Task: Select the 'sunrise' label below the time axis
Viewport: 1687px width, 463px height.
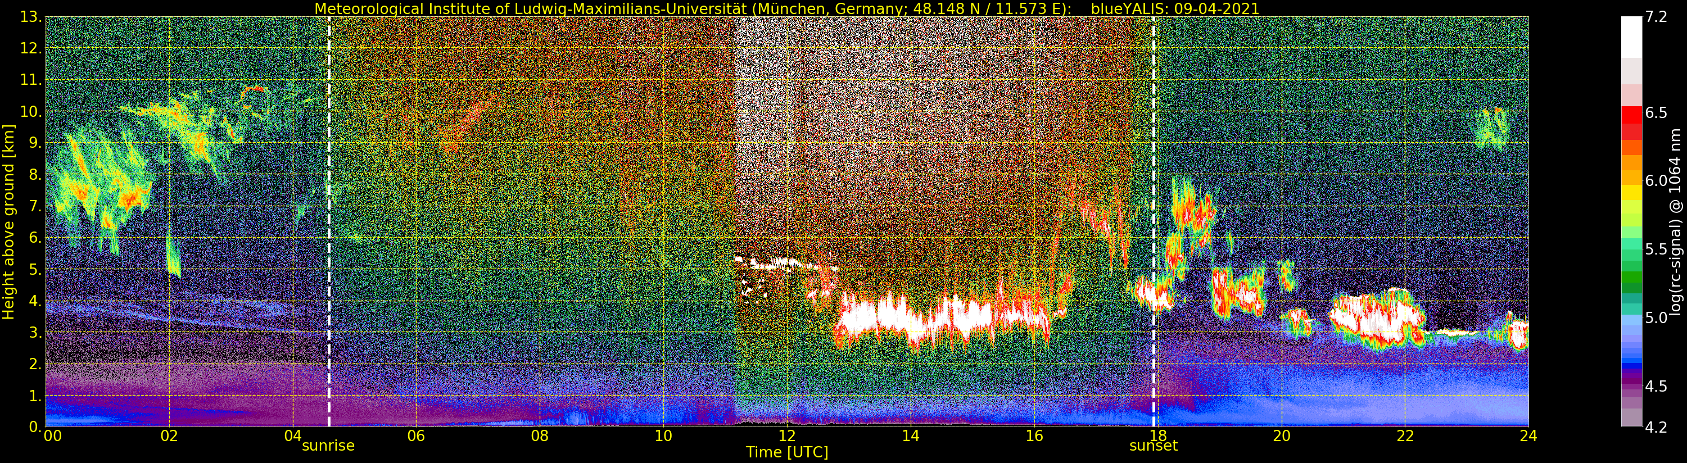Action: [328, 446]
